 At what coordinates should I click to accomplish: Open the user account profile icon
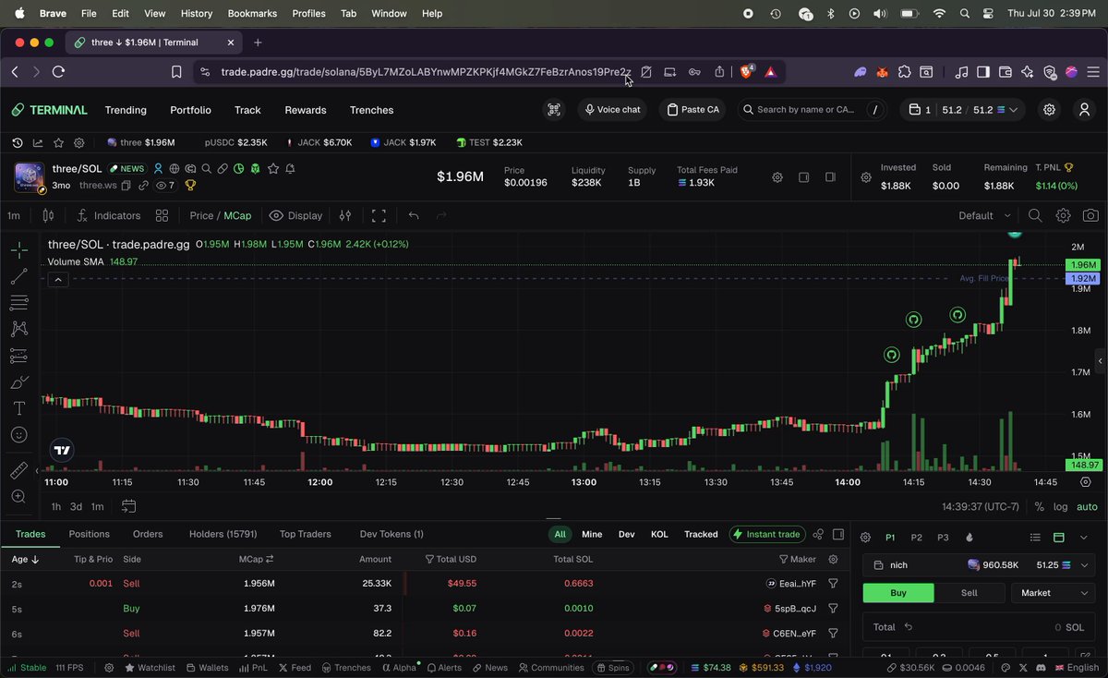tap(1085, 110)
